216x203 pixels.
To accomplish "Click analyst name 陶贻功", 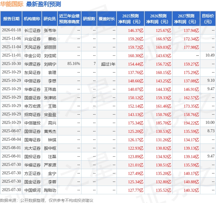I will (50, 190).
